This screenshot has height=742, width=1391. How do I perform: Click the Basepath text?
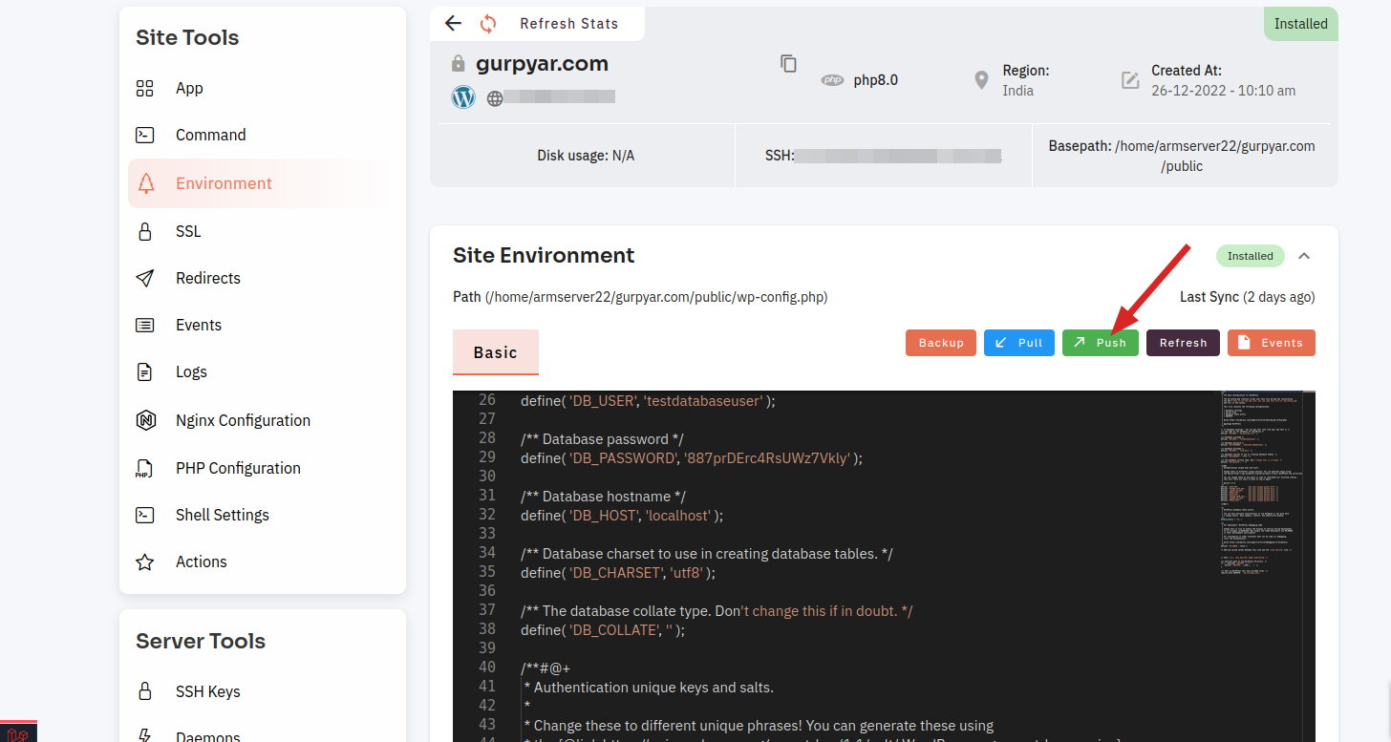[1182, 156]
